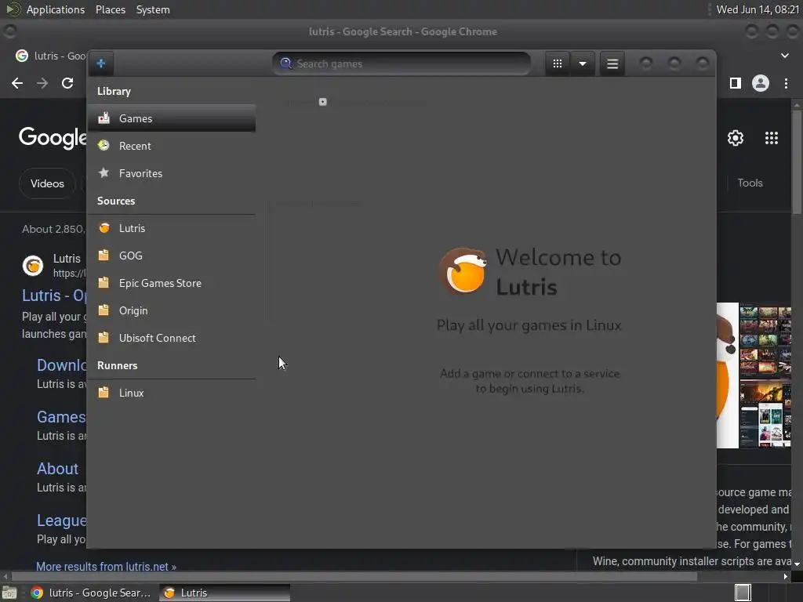Click the Epic Games Store folder icon

pos(104,282)
